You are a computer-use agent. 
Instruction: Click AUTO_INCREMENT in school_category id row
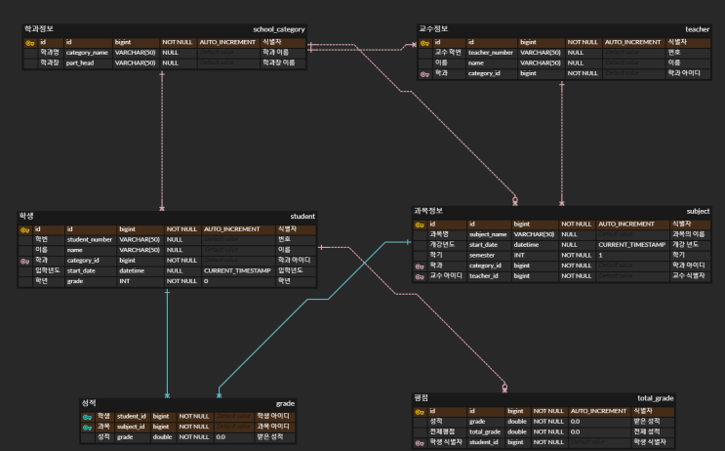click(x=227, y=43)
